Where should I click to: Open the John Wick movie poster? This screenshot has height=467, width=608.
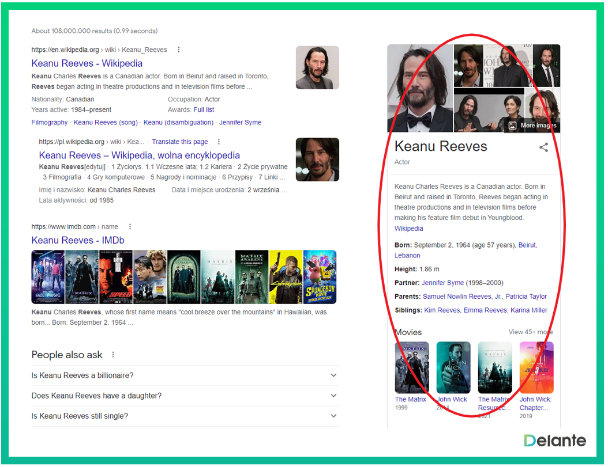[453, 367]
